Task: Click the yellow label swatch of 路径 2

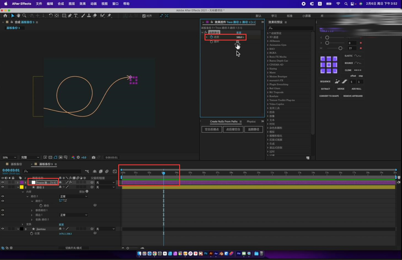Action: click(x=22, y=187)
